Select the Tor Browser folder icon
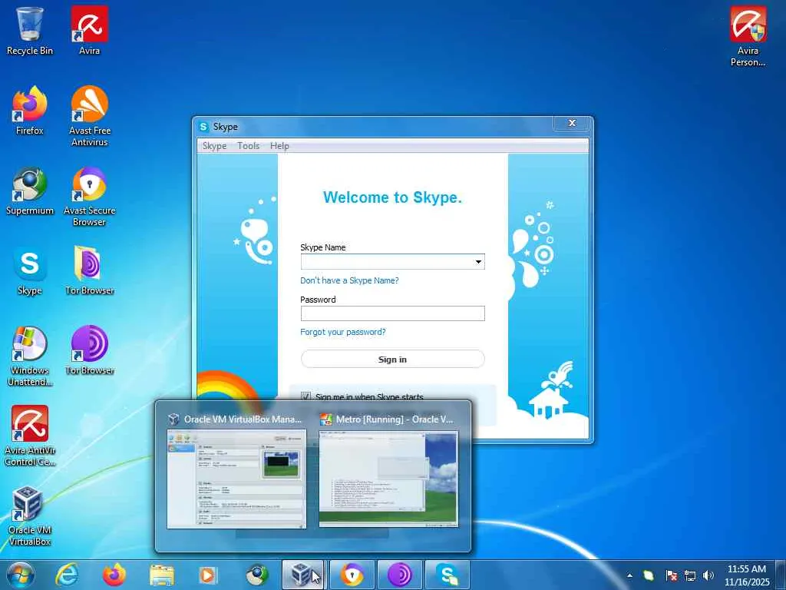Image resolution: width=786 pixels, height=590 pixels. (x=89, y=271)
